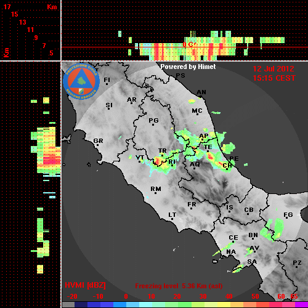
Task: Select the AR city label on map
Action: pos(132,100)
